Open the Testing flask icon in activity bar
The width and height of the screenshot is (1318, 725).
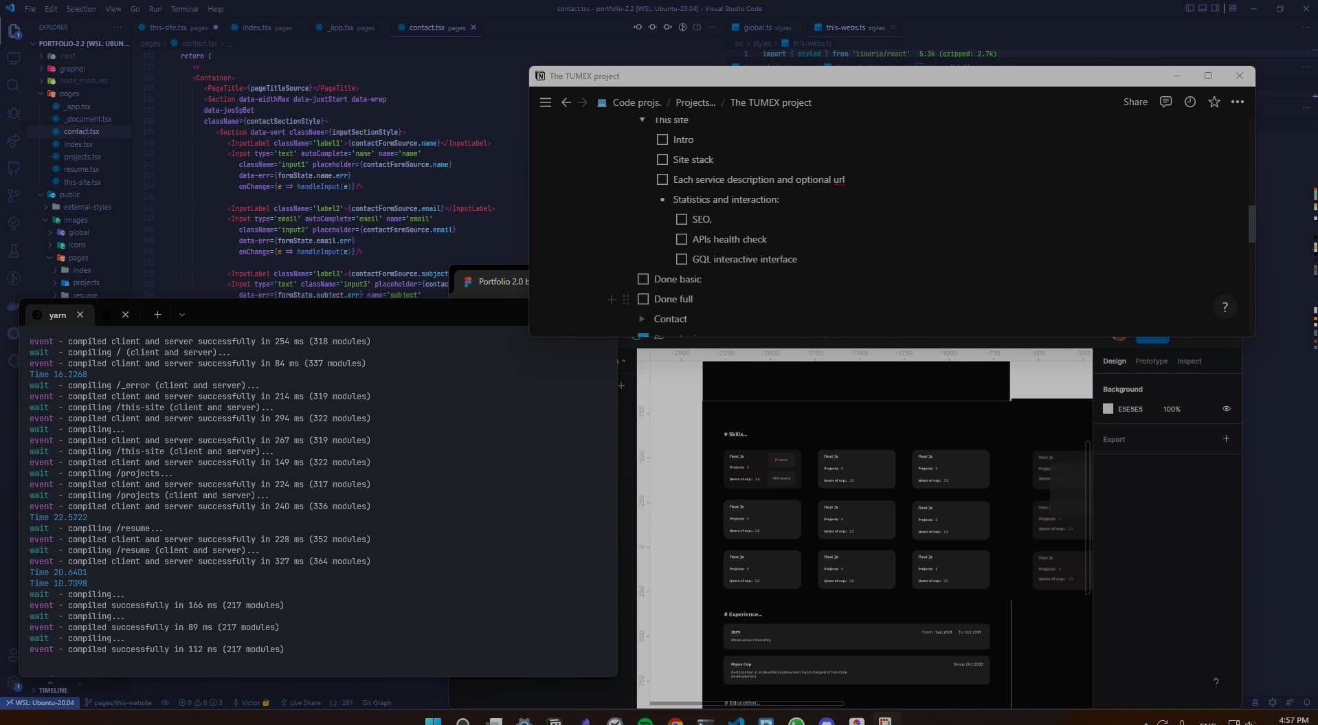(14, 251)
